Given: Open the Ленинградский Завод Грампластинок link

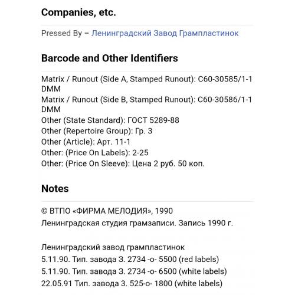Looking at the screenshot, I should tap(165, 33).
